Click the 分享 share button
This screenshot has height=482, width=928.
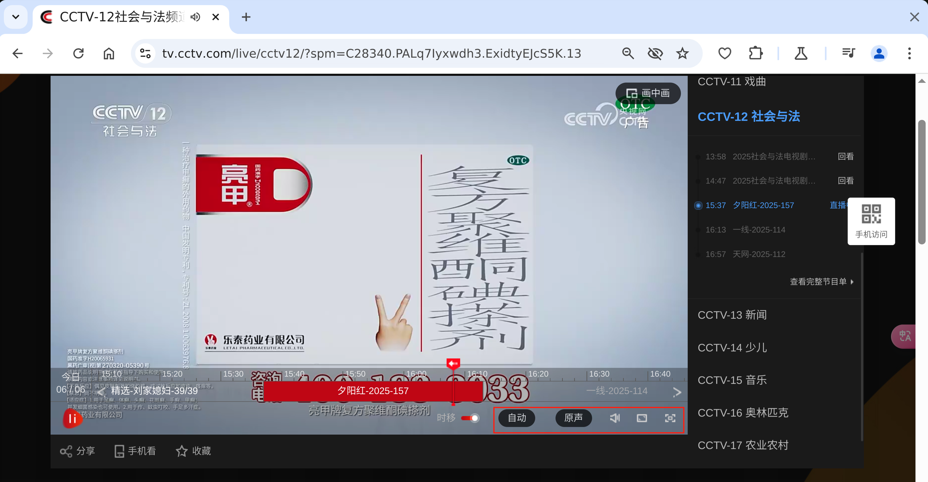[78, 451]
